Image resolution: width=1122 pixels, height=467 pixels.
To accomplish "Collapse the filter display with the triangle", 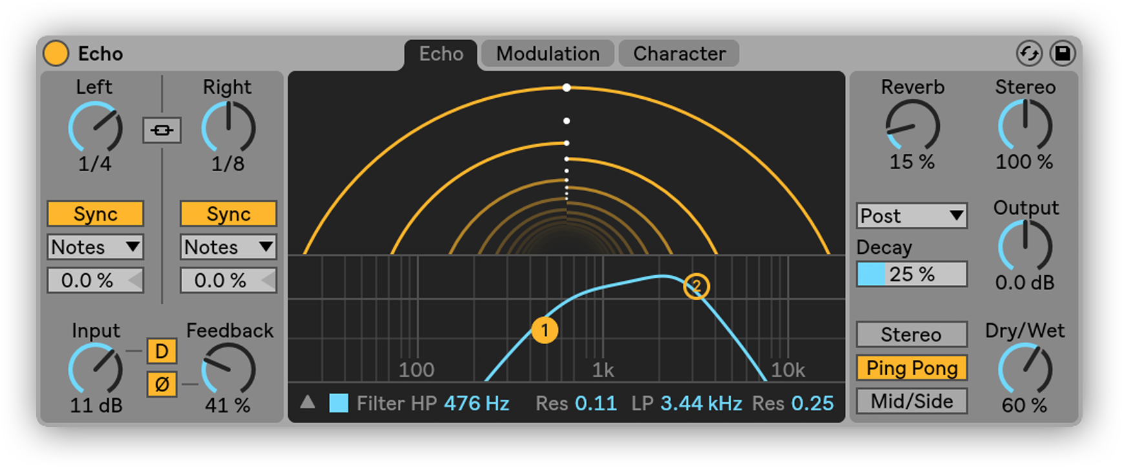I will (x=307, y=403).
